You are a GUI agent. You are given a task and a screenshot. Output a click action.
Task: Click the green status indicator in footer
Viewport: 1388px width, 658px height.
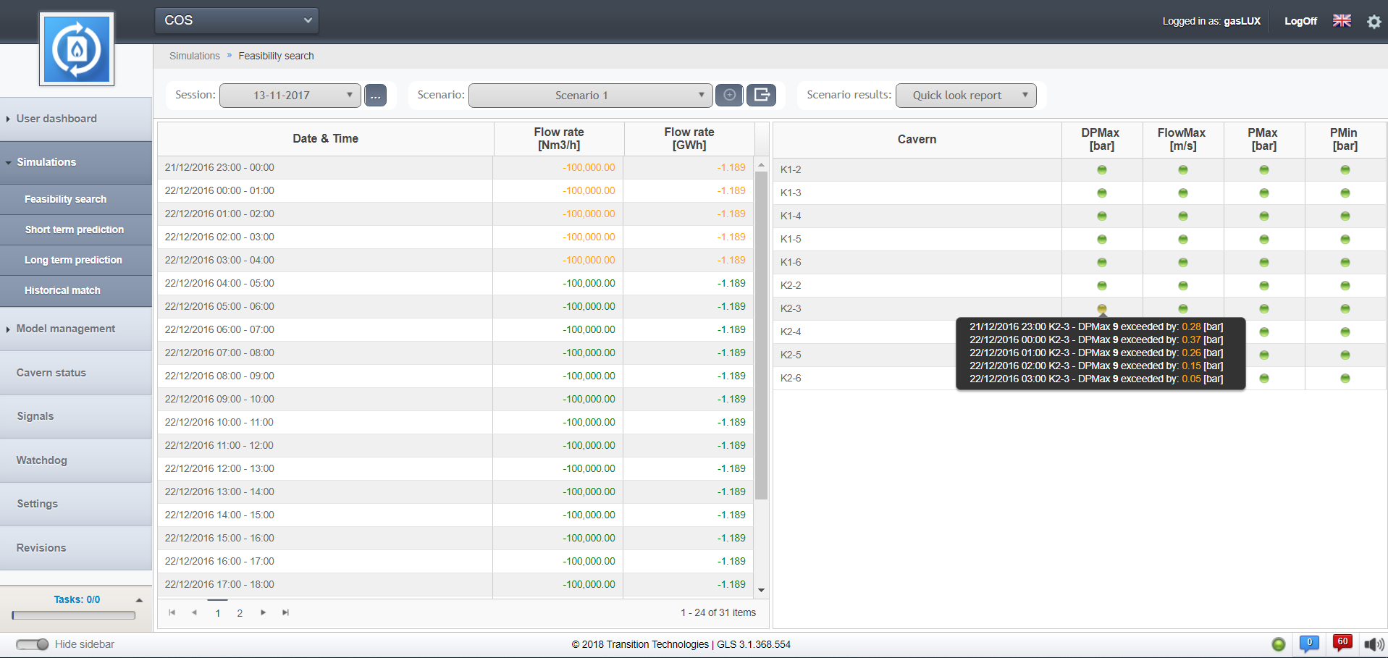click(1279, 644)
